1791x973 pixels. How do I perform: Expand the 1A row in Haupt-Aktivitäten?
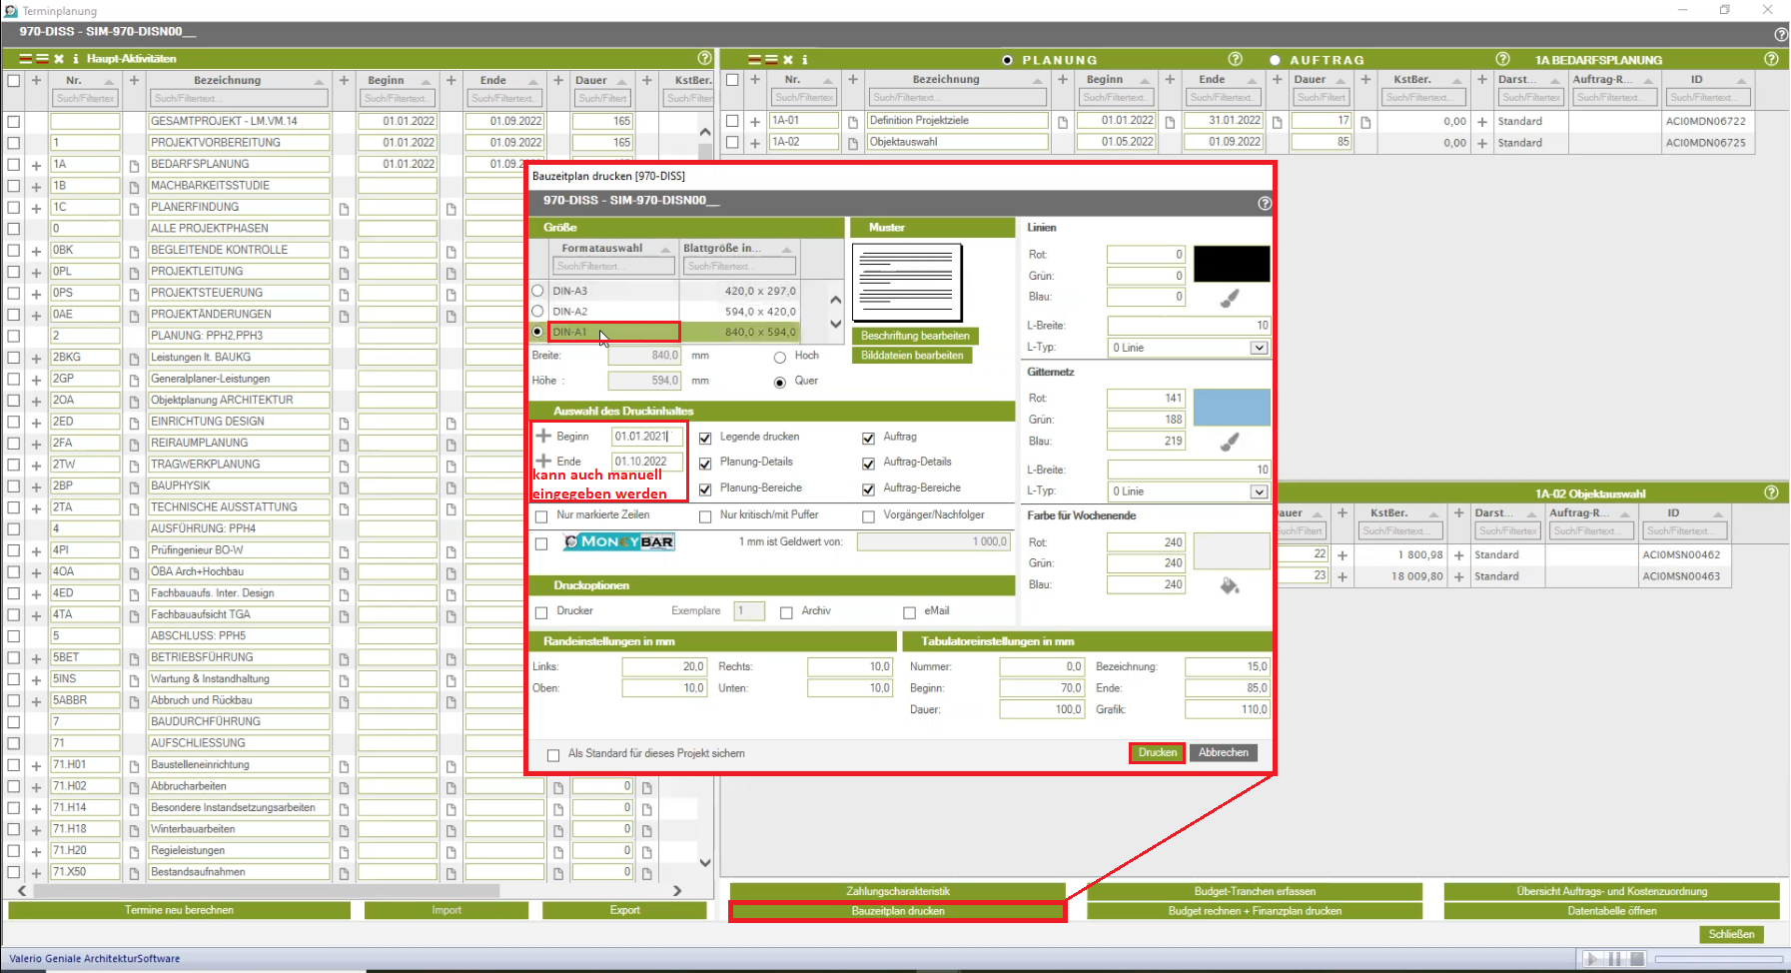(x=36, y=165)
